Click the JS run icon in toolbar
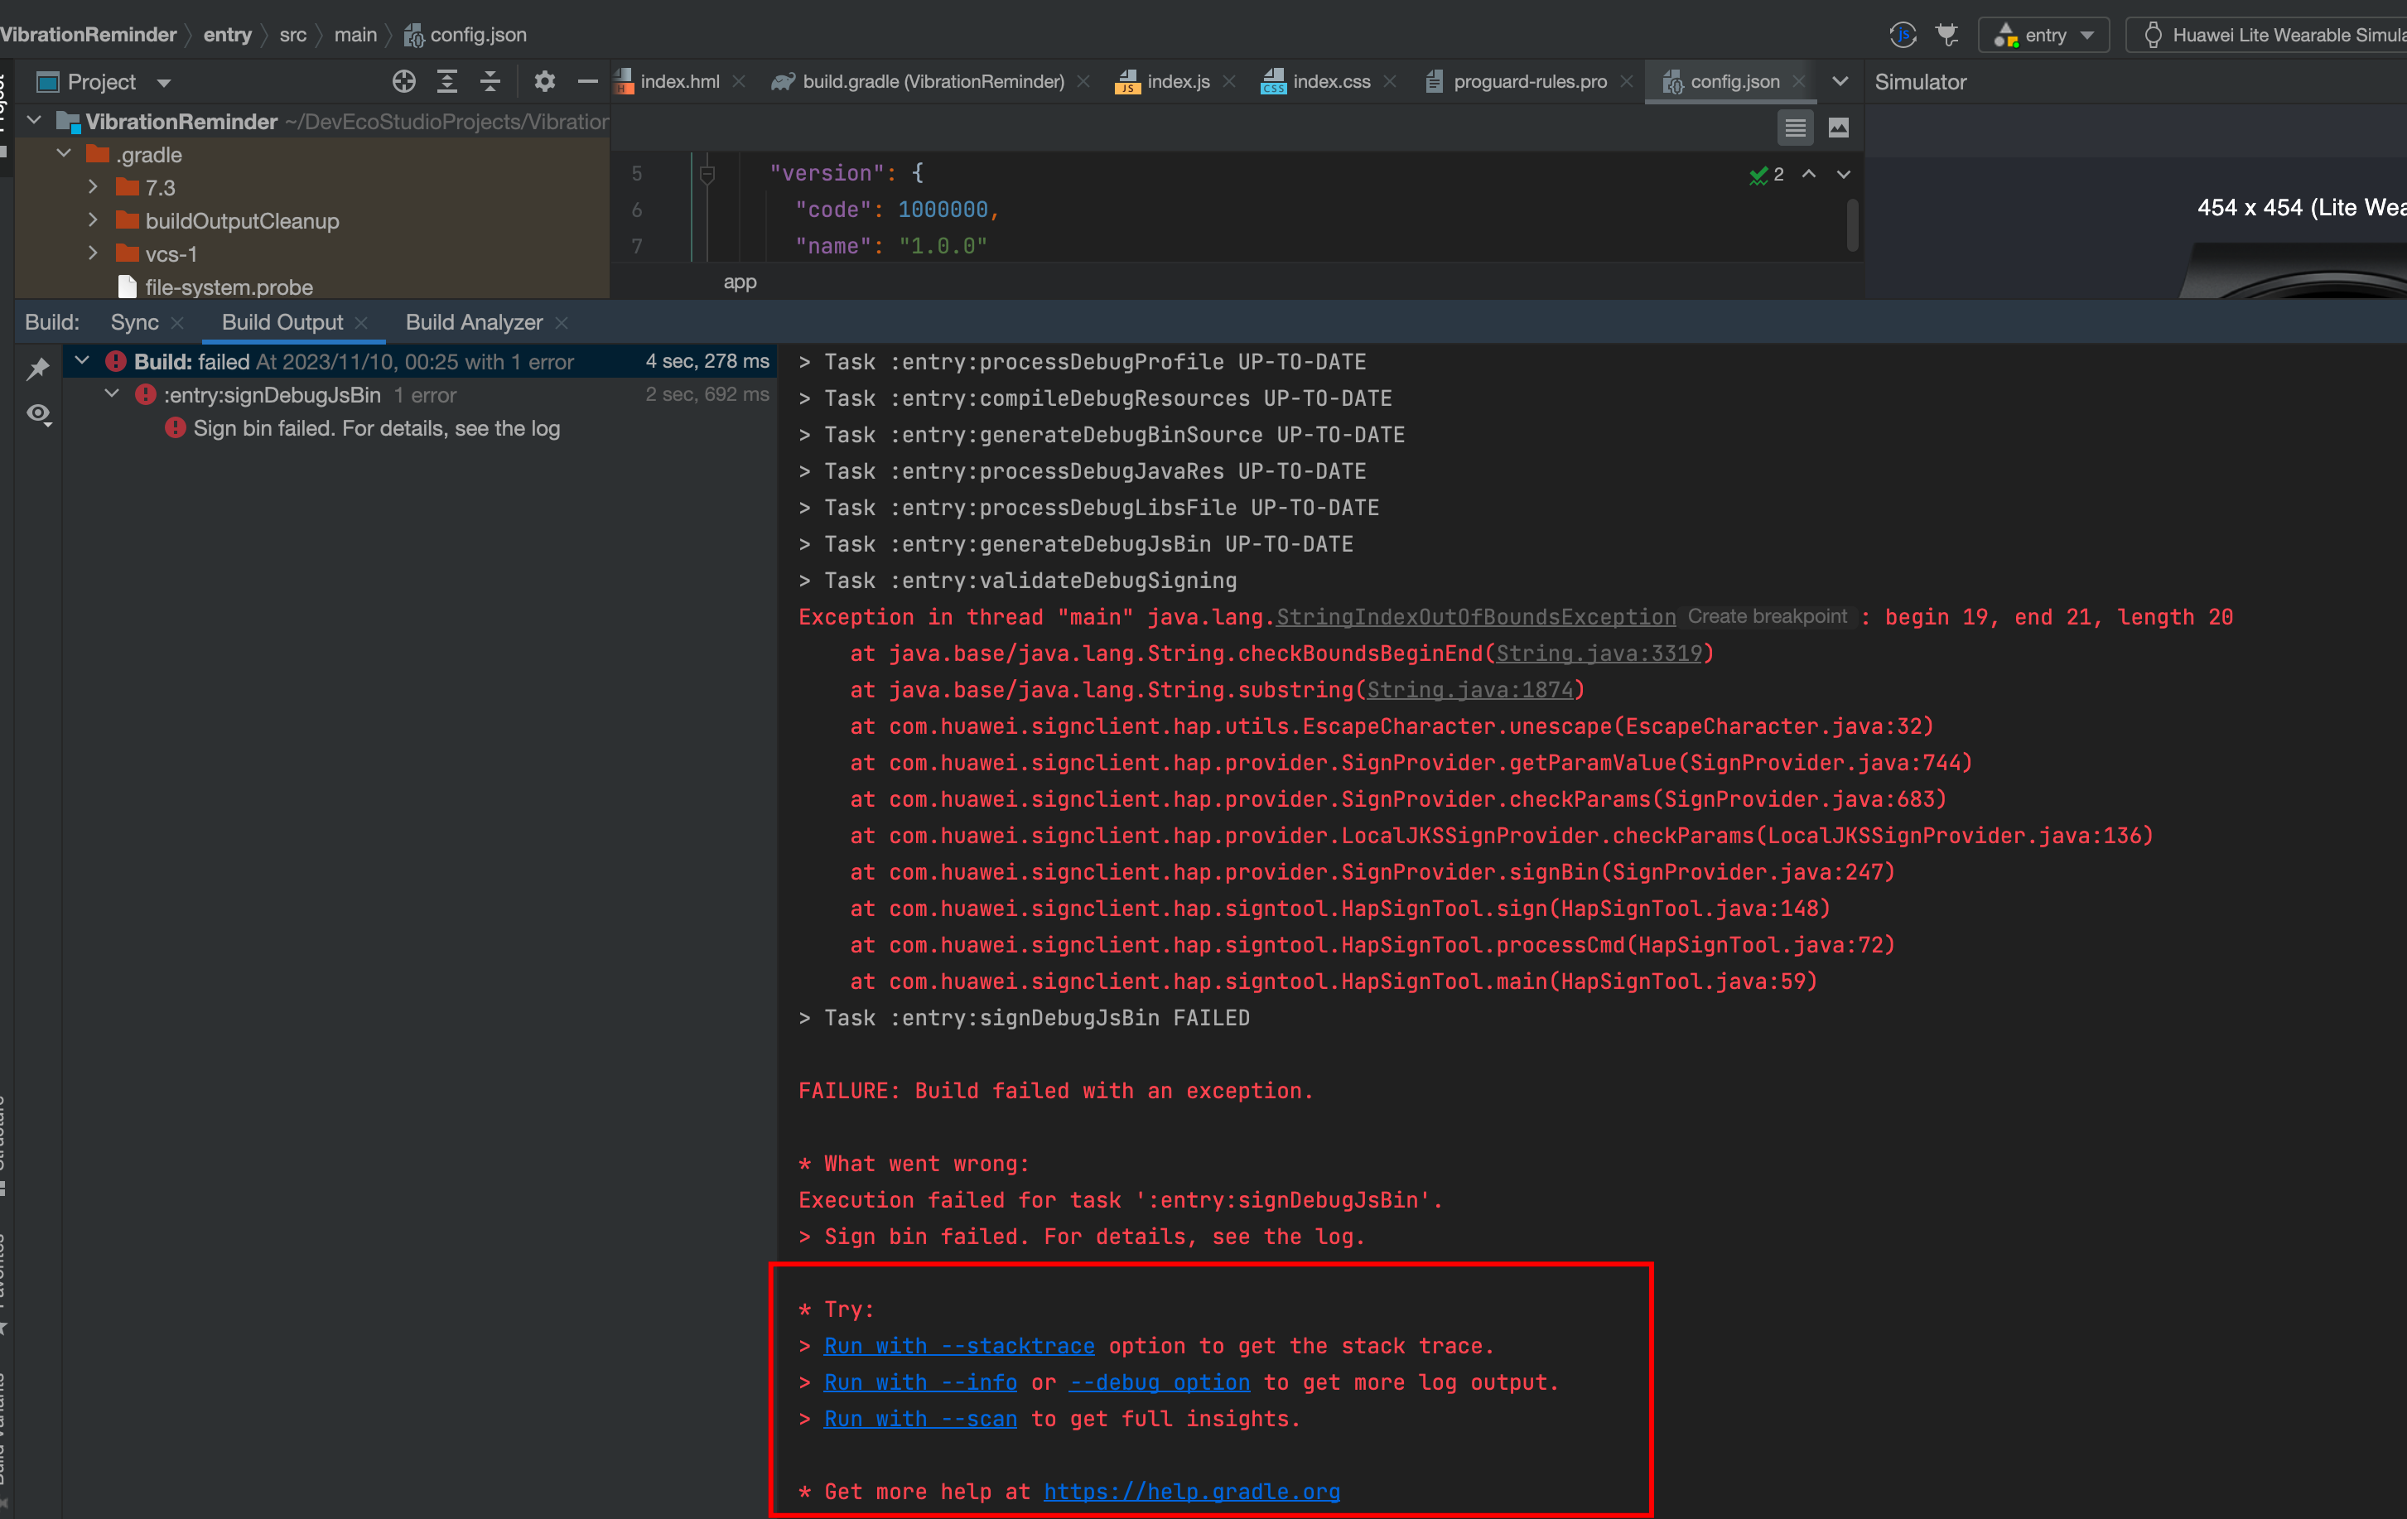 1903,35
